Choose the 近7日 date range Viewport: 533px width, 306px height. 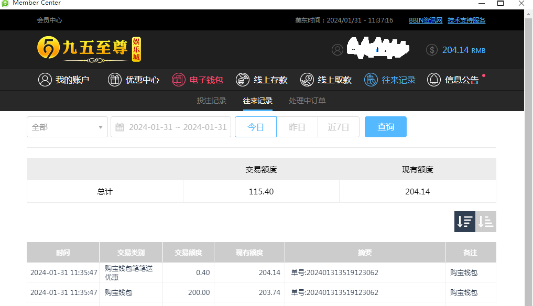point(339,127)
